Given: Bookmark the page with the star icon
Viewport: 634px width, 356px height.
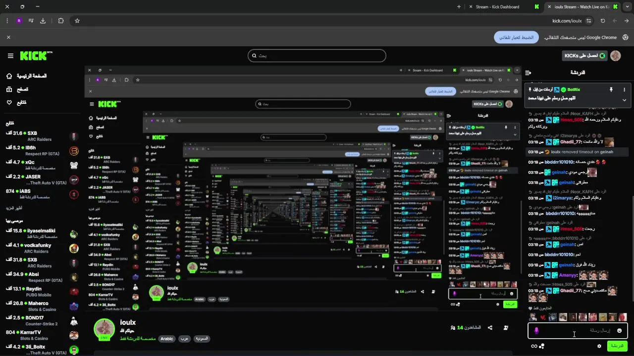Looking at the screenshot, I should pyautogui.click(x=77, y=21).
